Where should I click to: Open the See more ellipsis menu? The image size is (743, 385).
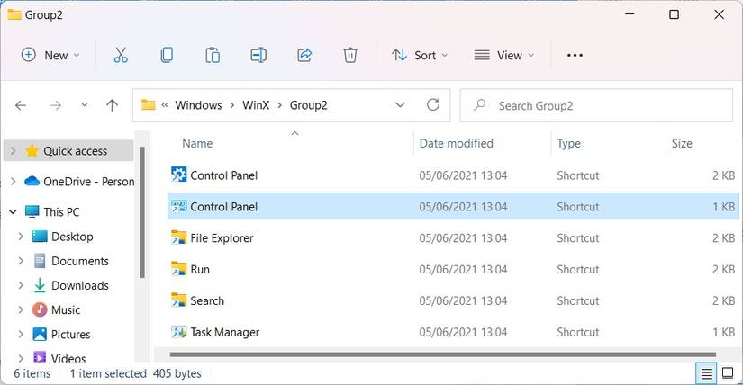575,56
